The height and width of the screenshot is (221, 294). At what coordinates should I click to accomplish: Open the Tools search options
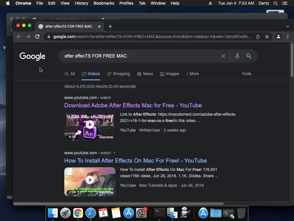click(x=246, y=74)
